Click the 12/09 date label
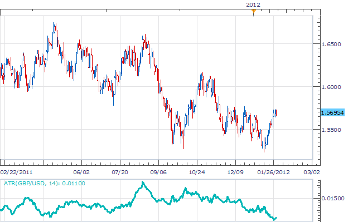The height and width of the screenshot is (222, 348). (x=235, y=172)
